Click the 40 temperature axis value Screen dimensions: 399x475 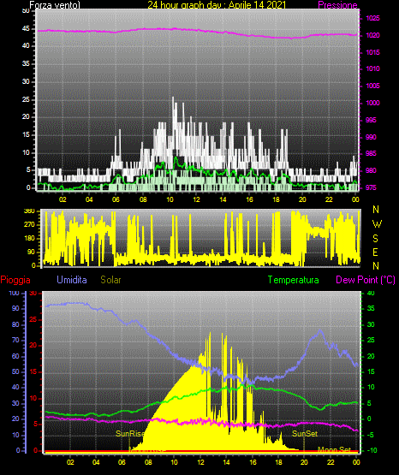[x=371, y=293]
